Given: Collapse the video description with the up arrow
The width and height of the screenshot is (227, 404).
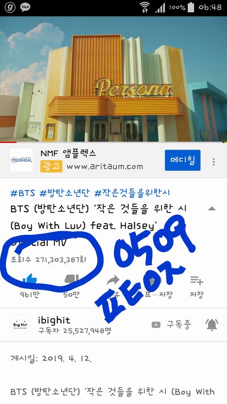Looking at the screenshot, I should (212, 208).
